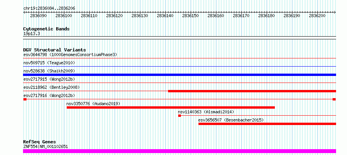
Task: Open variant esv3656507 (Besenbacher2015) label
Action: pos(231,120)
